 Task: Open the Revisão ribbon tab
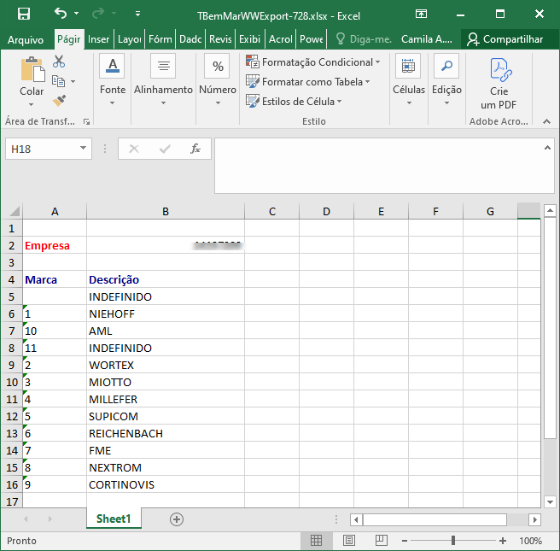(220, 39)
